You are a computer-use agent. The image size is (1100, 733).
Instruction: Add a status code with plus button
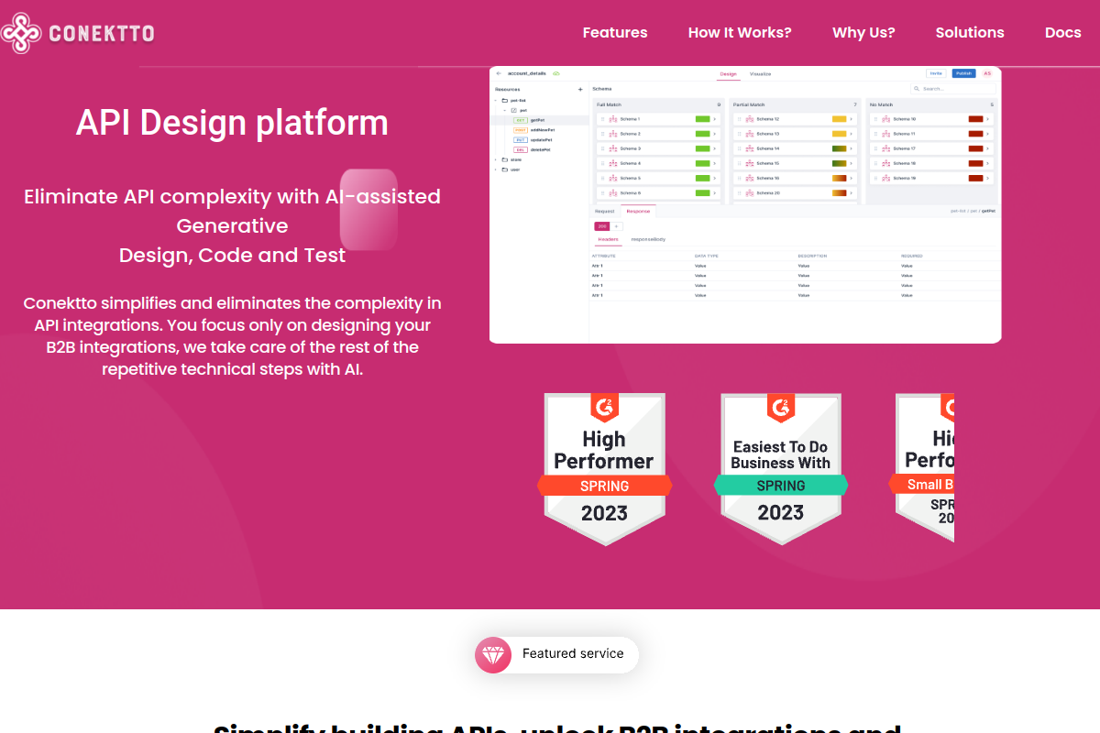[x=616, y=226]
